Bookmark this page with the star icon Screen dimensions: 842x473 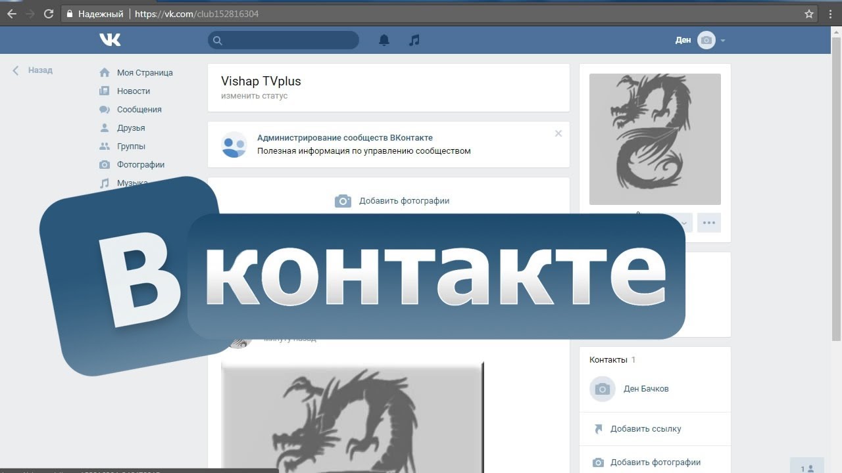(809, 14)
